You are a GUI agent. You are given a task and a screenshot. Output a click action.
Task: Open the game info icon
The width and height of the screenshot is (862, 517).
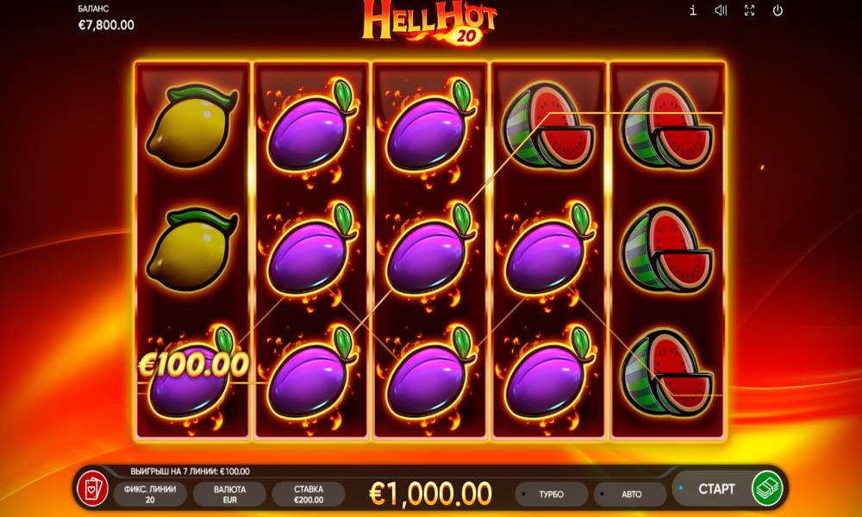click(693, 9)
